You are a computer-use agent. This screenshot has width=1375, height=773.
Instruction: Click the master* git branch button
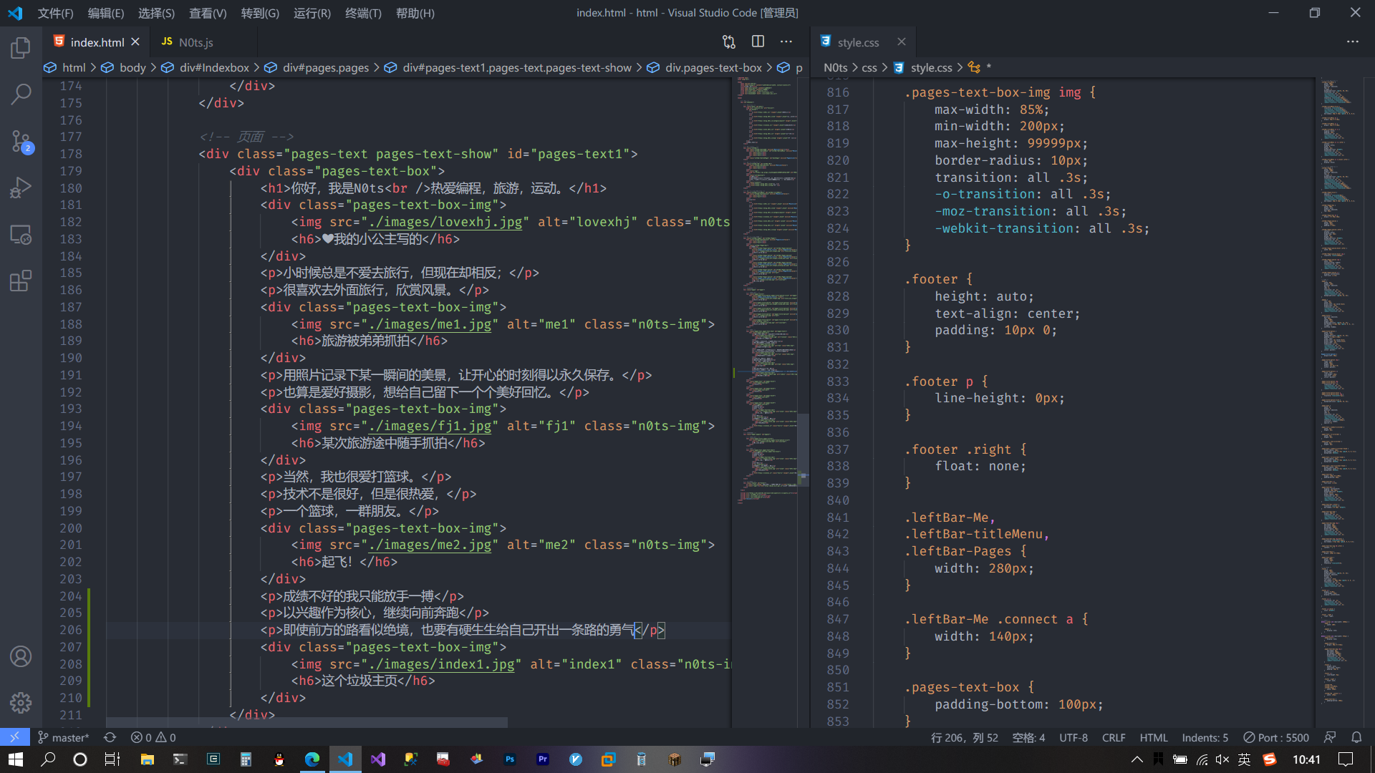pyautogui.click(x=64, y=737)
